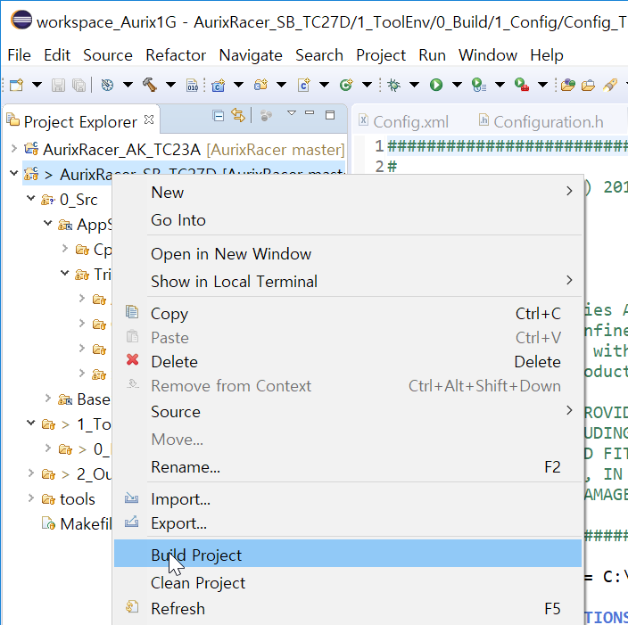Open the Run menu
This screenshot has height=625, width=628.
tap(432, 55)
